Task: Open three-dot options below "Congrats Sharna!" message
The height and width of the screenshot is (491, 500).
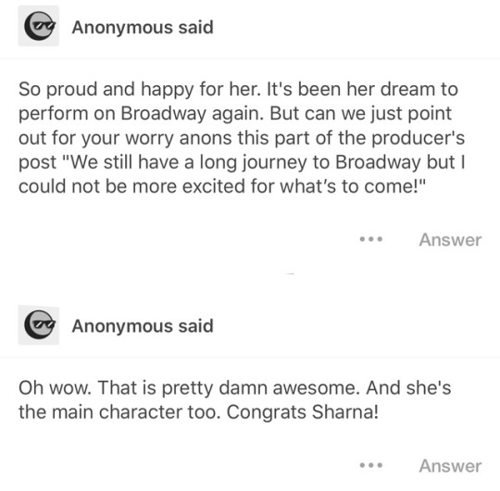Action: [x=371, y=465]
